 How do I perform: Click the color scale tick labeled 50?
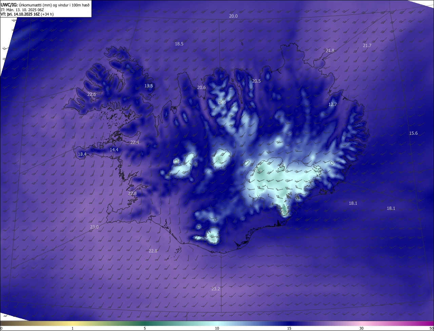[x=431, y=329]
